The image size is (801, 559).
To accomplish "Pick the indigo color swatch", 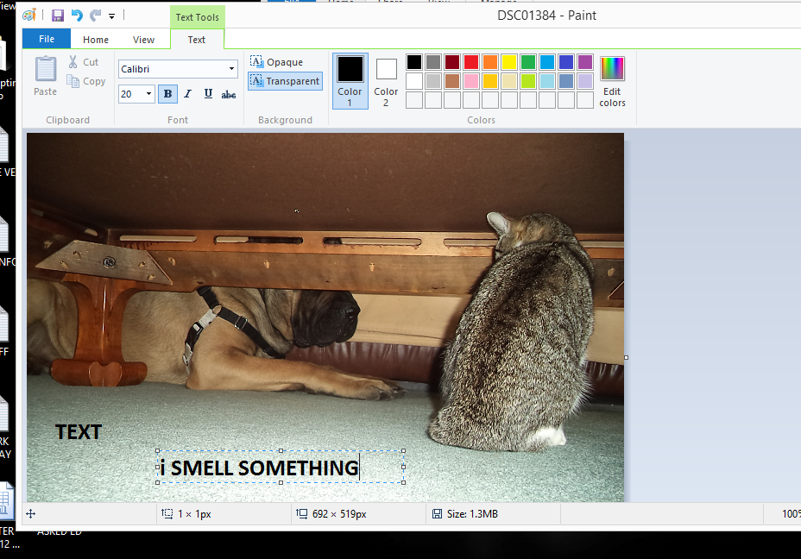I will [566, 62].
